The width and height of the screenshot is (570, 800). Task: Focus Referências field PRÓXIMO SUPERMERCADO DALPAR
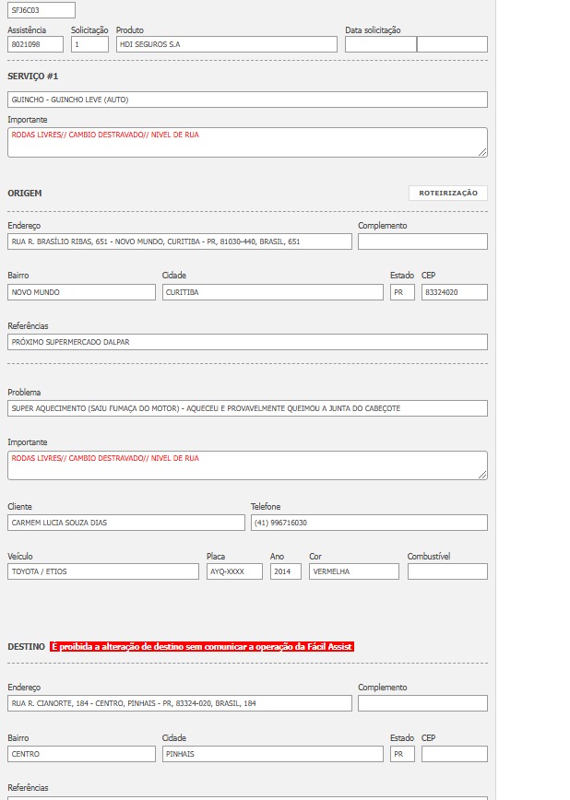coord(248,342)
